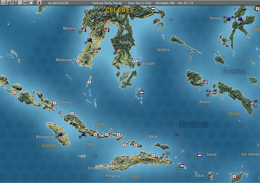Select the Dutch flag at Damar
This screenshot has width=260, height=183.
[x=200, y=155]
